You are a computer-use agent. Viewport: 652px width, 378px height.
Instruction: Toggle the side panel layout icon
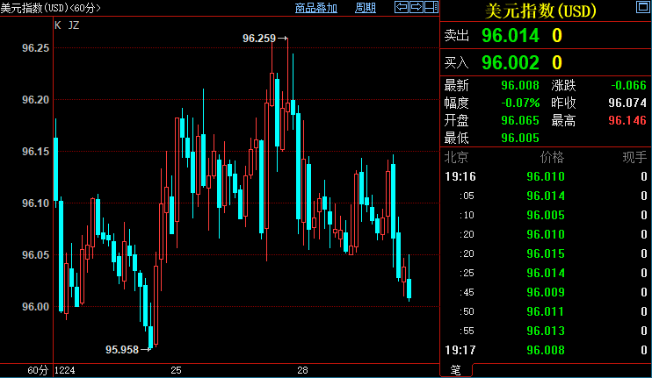(x=431, y=8)
